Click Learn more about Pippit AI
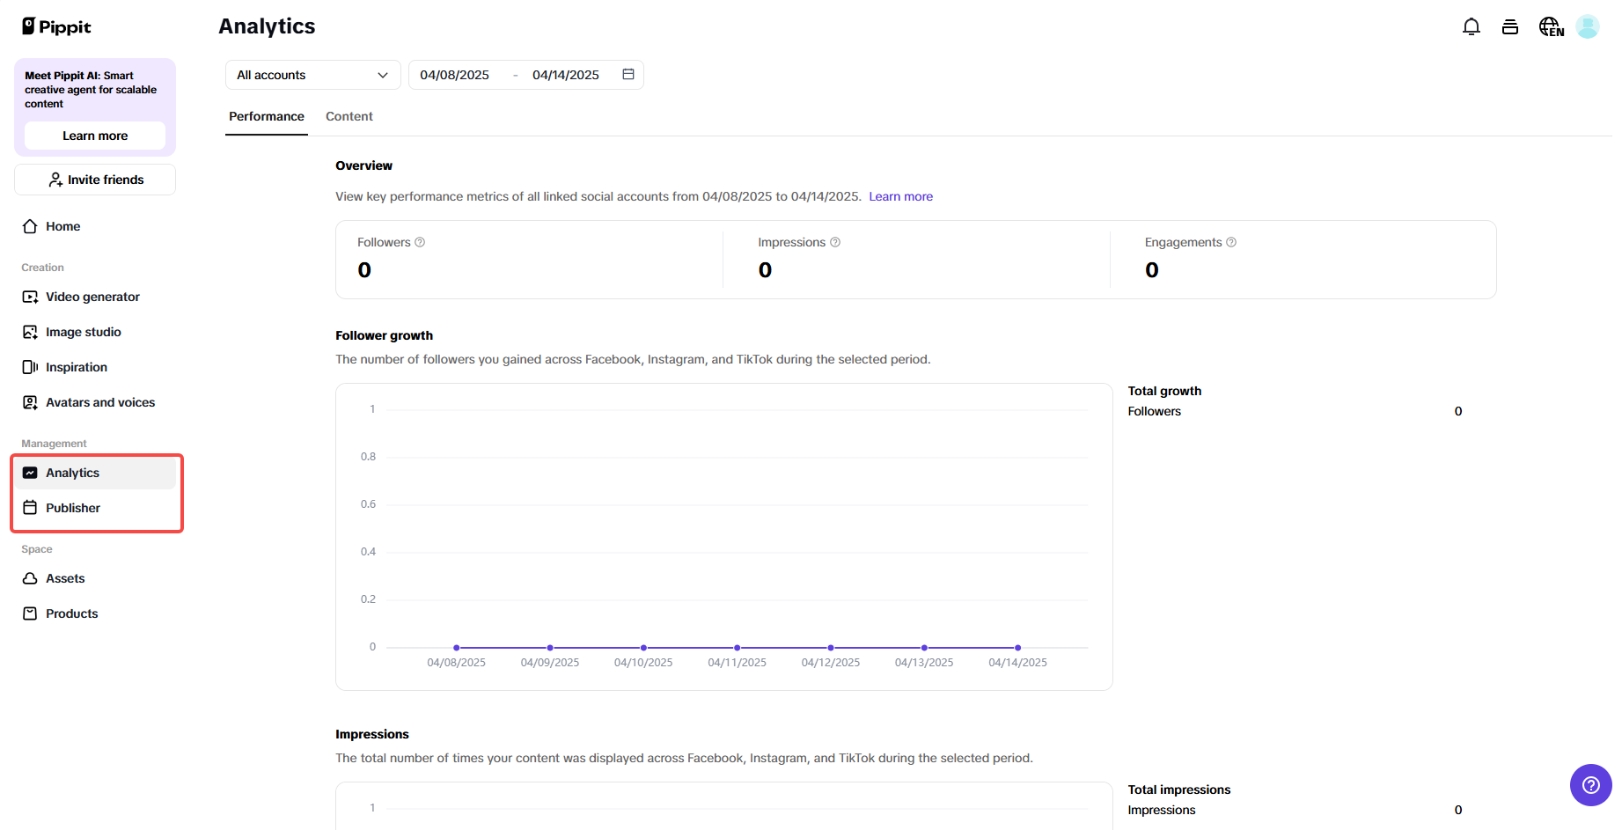Viewport: 1622px width, 830px height. coord(94,136)
